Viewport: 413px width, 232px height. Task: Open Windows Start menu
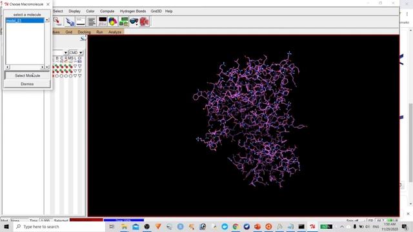click(6, 226)
